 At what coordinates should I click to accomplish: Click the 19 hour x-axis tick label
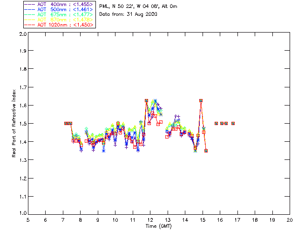272,220
